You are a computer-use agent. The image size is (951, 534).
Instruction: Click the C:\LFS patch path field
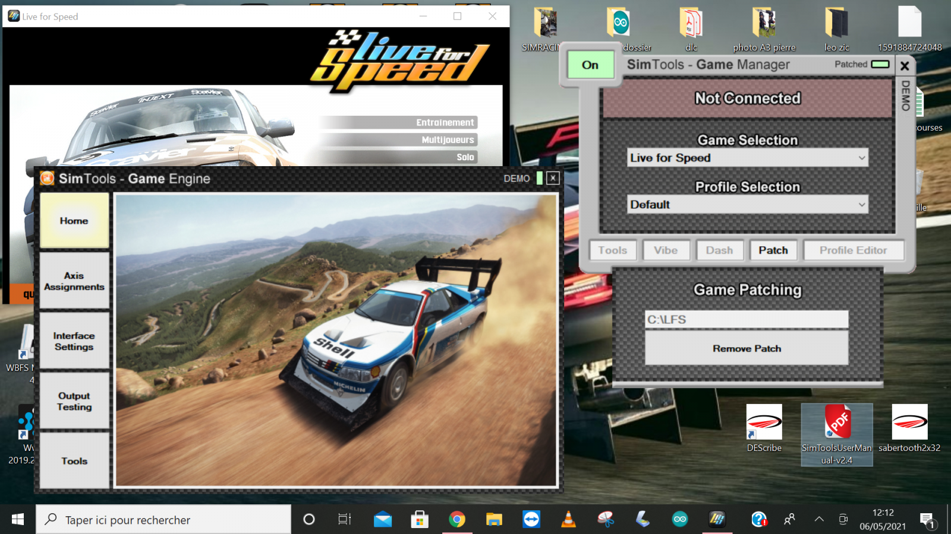pos(747,319)
